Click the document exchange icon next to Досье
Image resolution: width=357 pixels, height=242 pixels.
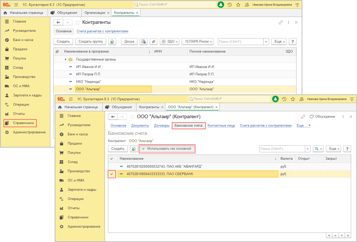[144, 42]
